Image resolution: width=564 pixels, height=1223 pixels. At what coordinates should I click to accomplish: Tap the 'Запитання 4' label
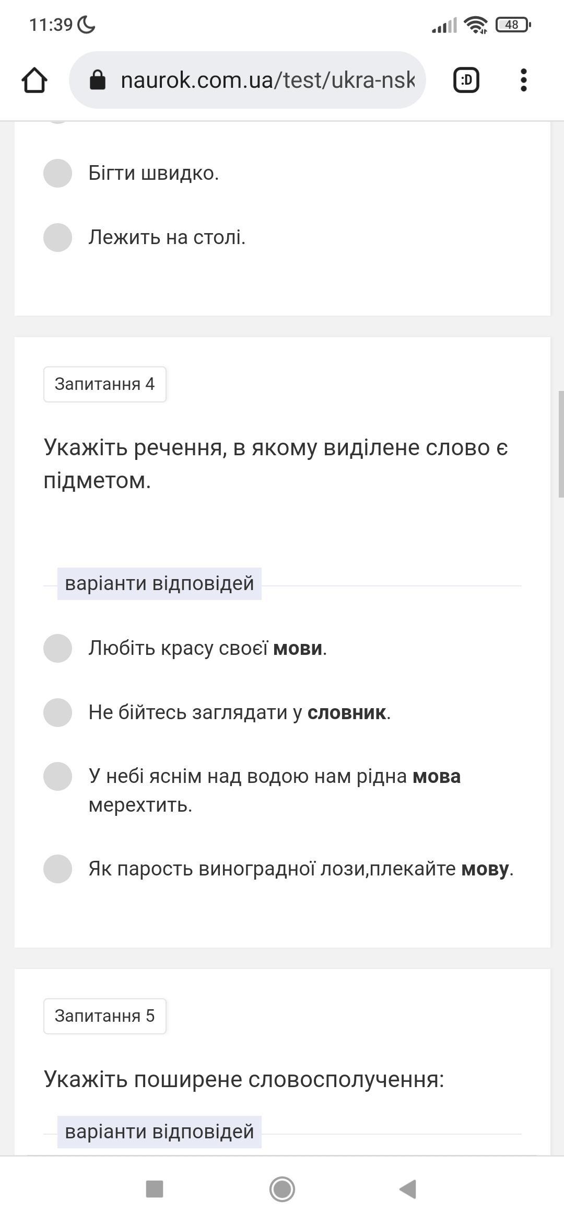pyautogui.click(x=104, y=384)
